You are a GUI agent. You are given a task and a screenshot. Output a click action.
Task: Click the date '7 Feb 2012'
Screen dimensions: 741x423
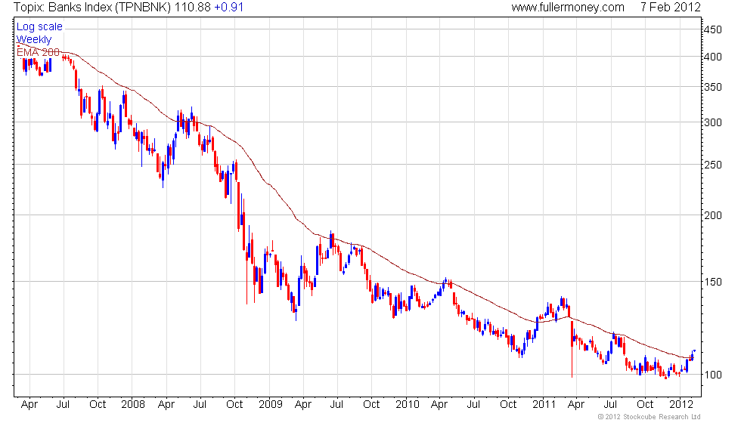click(x=671, y=7)
